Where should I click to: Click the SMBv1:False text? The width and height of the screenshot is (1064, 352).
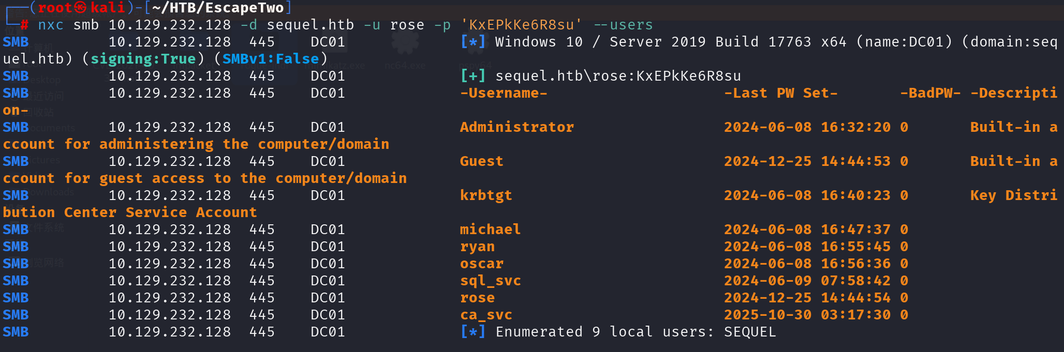point(271,59)
